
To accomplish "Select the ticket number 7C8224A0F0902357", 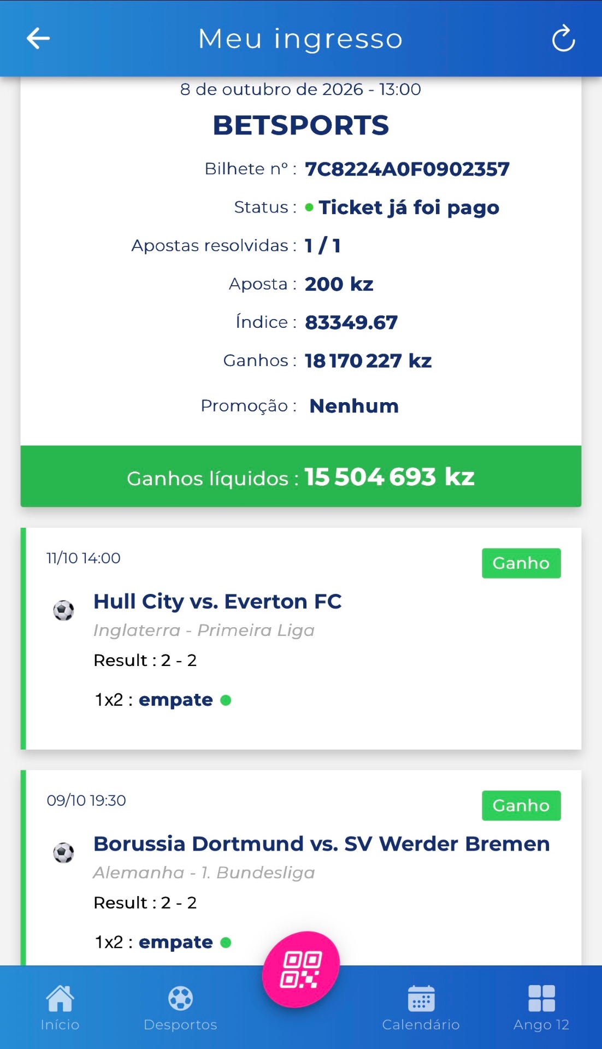I will click(x=407, y=169).
